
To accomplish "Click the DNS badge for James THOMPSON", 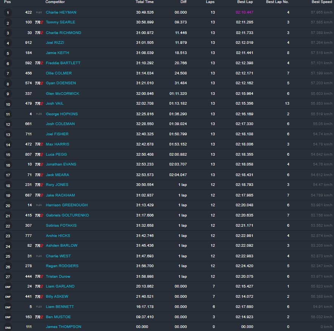I will tap(8, 328).
